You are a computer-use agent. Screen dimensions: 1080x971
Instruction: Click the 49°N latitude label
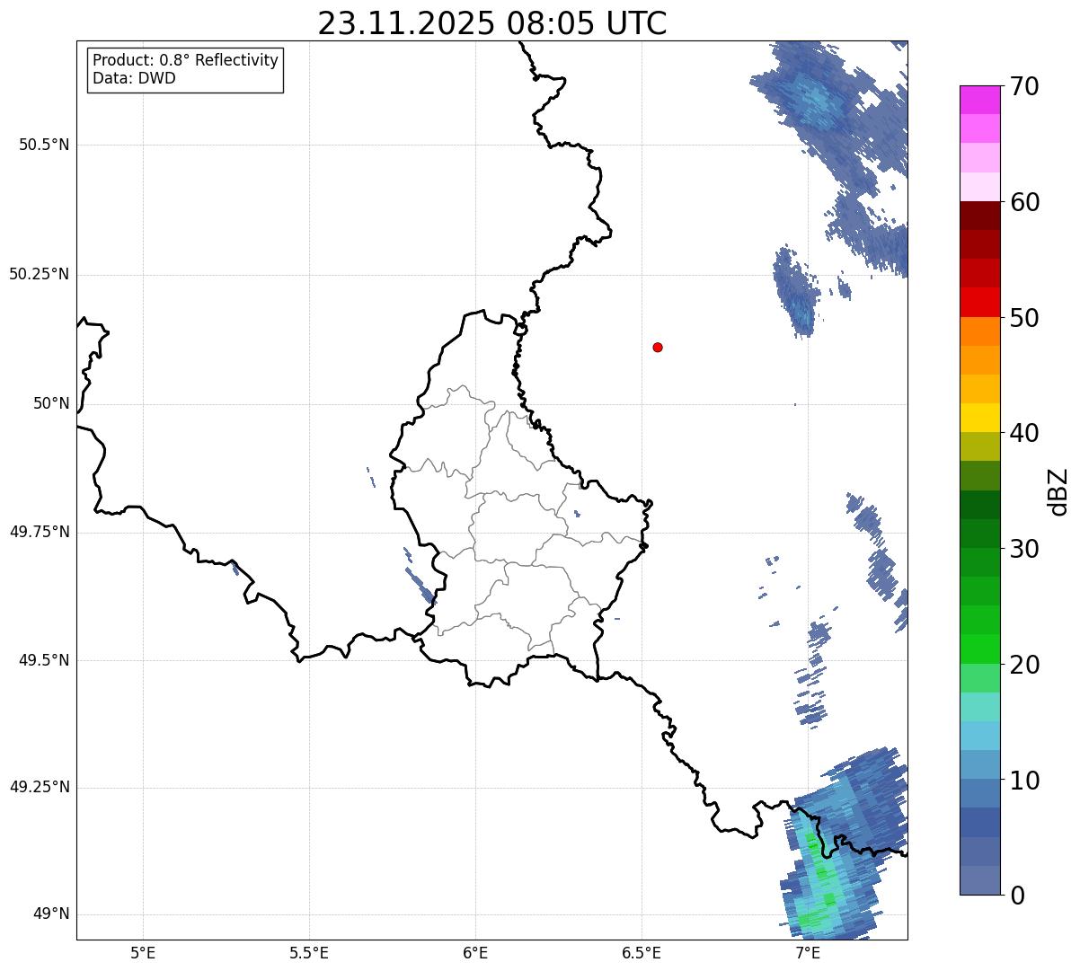(x=51, y=914)
